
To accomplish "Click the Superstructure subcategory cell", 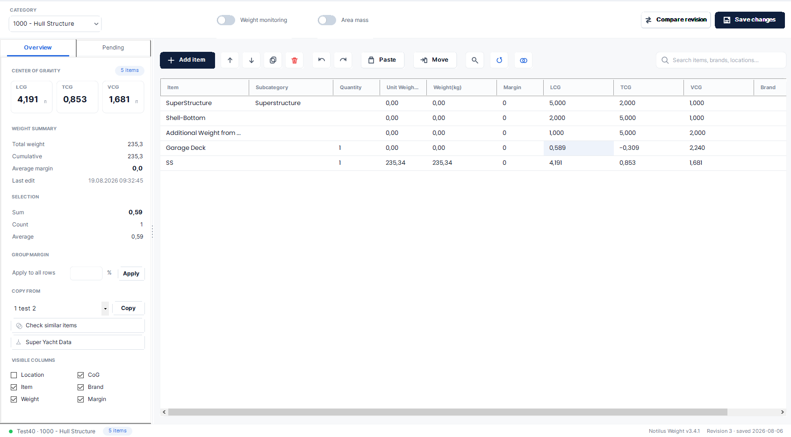I will coord(291,103).
